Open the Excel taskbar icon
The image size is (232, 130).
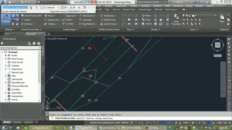click(x=56, y=128)
